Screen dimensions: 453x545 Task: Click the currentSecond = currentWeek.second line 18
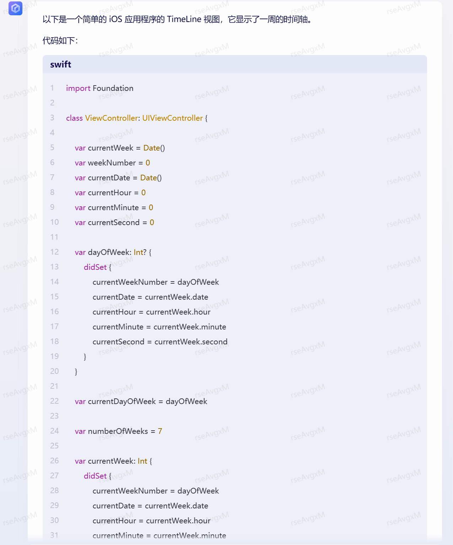(x=160, y=342)
